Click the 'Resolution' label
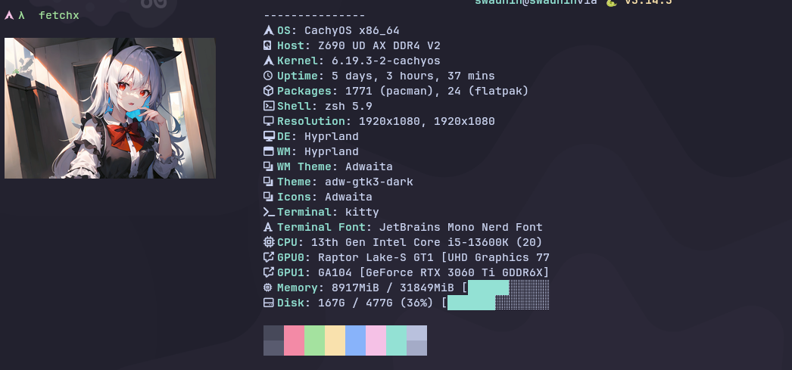Viewport: 792px width, 370px height. coord(311,121)
